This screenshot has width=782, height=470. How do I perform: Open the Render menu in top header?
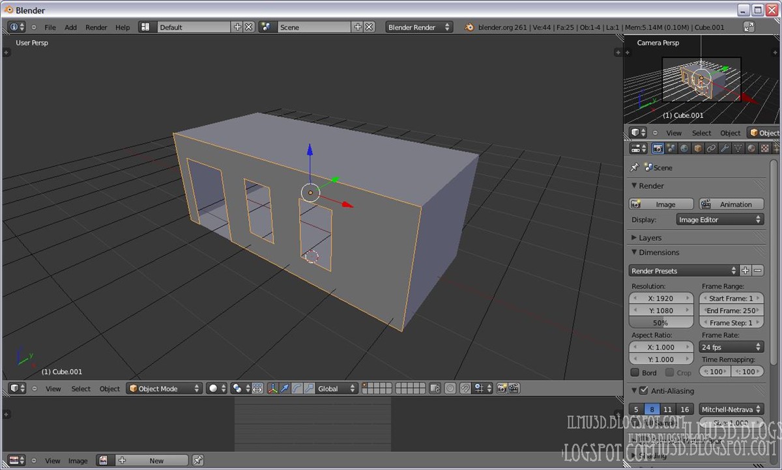96,27
